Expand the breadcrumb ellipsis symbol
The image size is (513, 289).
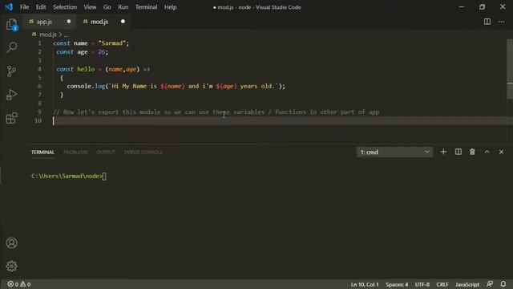pos(66,35)
